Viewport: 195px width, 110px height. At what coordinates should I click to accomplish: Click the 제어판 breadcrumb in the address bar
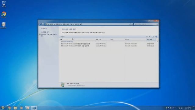click(51, 24)
